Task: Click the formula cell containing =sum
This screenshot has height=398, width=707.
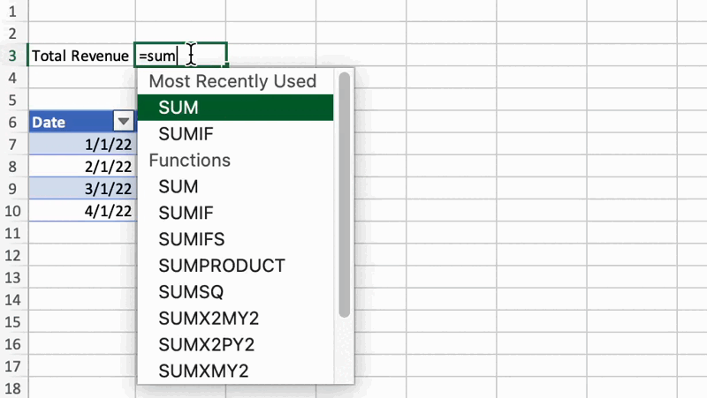Action: (180, 56)
